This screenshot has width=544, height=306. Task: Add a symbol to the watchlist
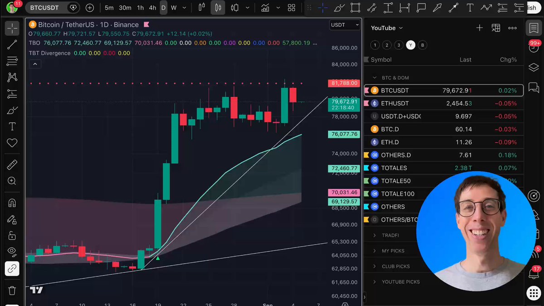point(479,28)
